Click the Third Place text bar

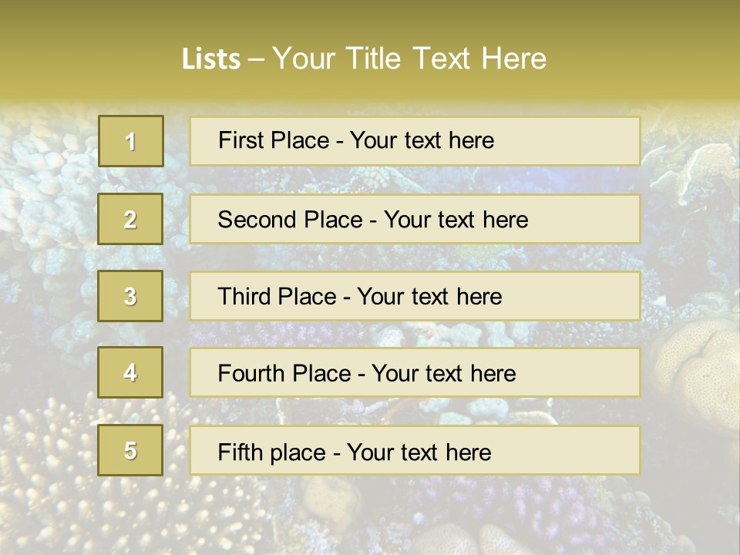tap(415, 296)
